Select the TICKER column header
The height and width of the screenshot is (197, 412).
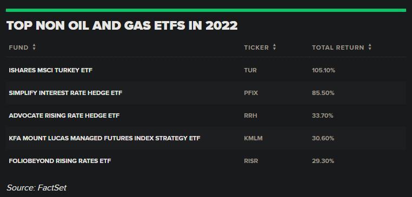256,47
